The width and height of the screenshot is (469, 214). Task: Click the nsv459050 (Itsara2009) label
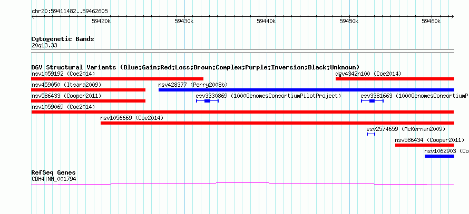(66, 85)
